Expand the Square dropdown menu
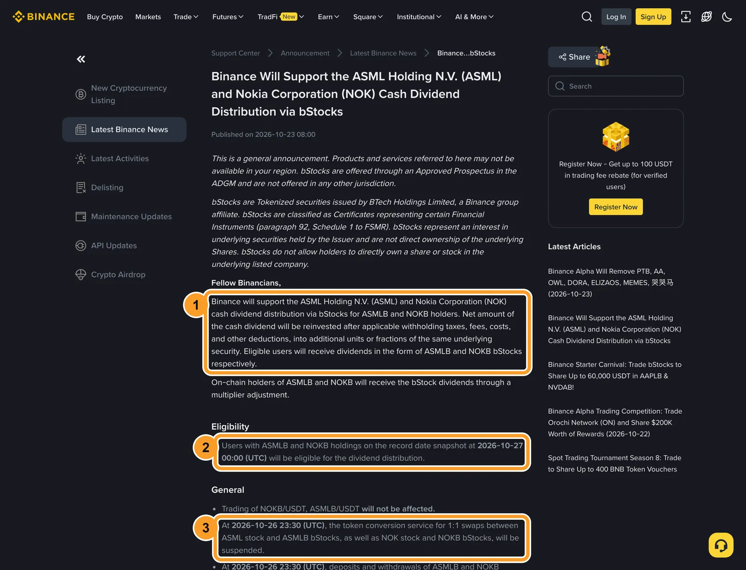Viewport: 746px width, 570px height. tap(368, 17)
